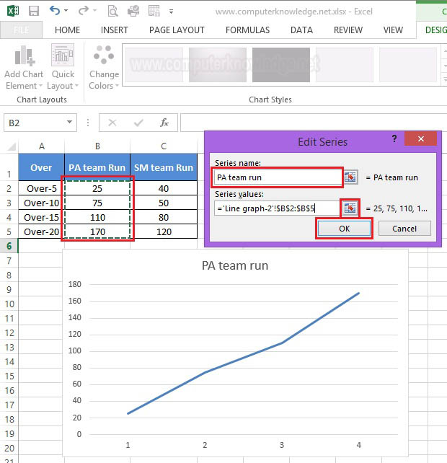447x463 pixels.
Task: Click the Series name input field
Action: (278, 177)
